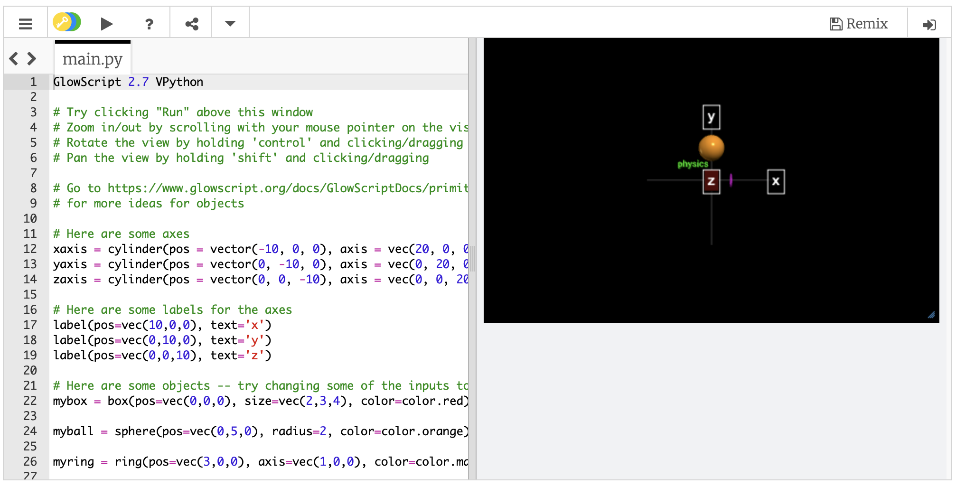
Task: Click the 'y' axis label
Action: pyautogui.click(x=711, y=117)
